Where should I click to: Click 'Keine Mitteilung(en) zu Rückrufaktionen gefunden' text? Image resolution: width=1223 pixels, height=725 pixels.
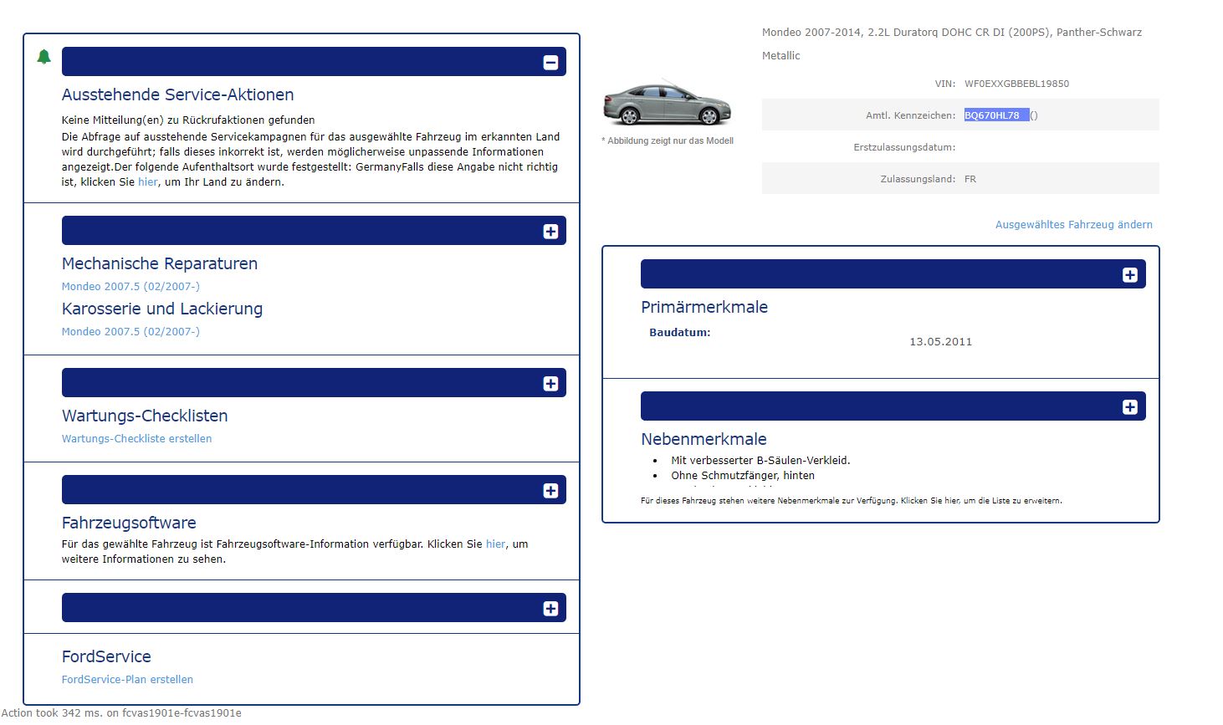(188, 120)
